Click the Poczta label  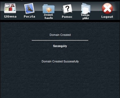click(29, 16)
